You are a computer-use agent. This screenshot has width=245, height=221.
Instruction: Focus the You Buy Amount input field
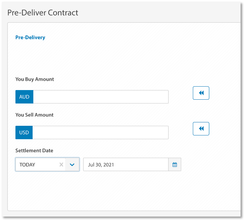(101, 97)
